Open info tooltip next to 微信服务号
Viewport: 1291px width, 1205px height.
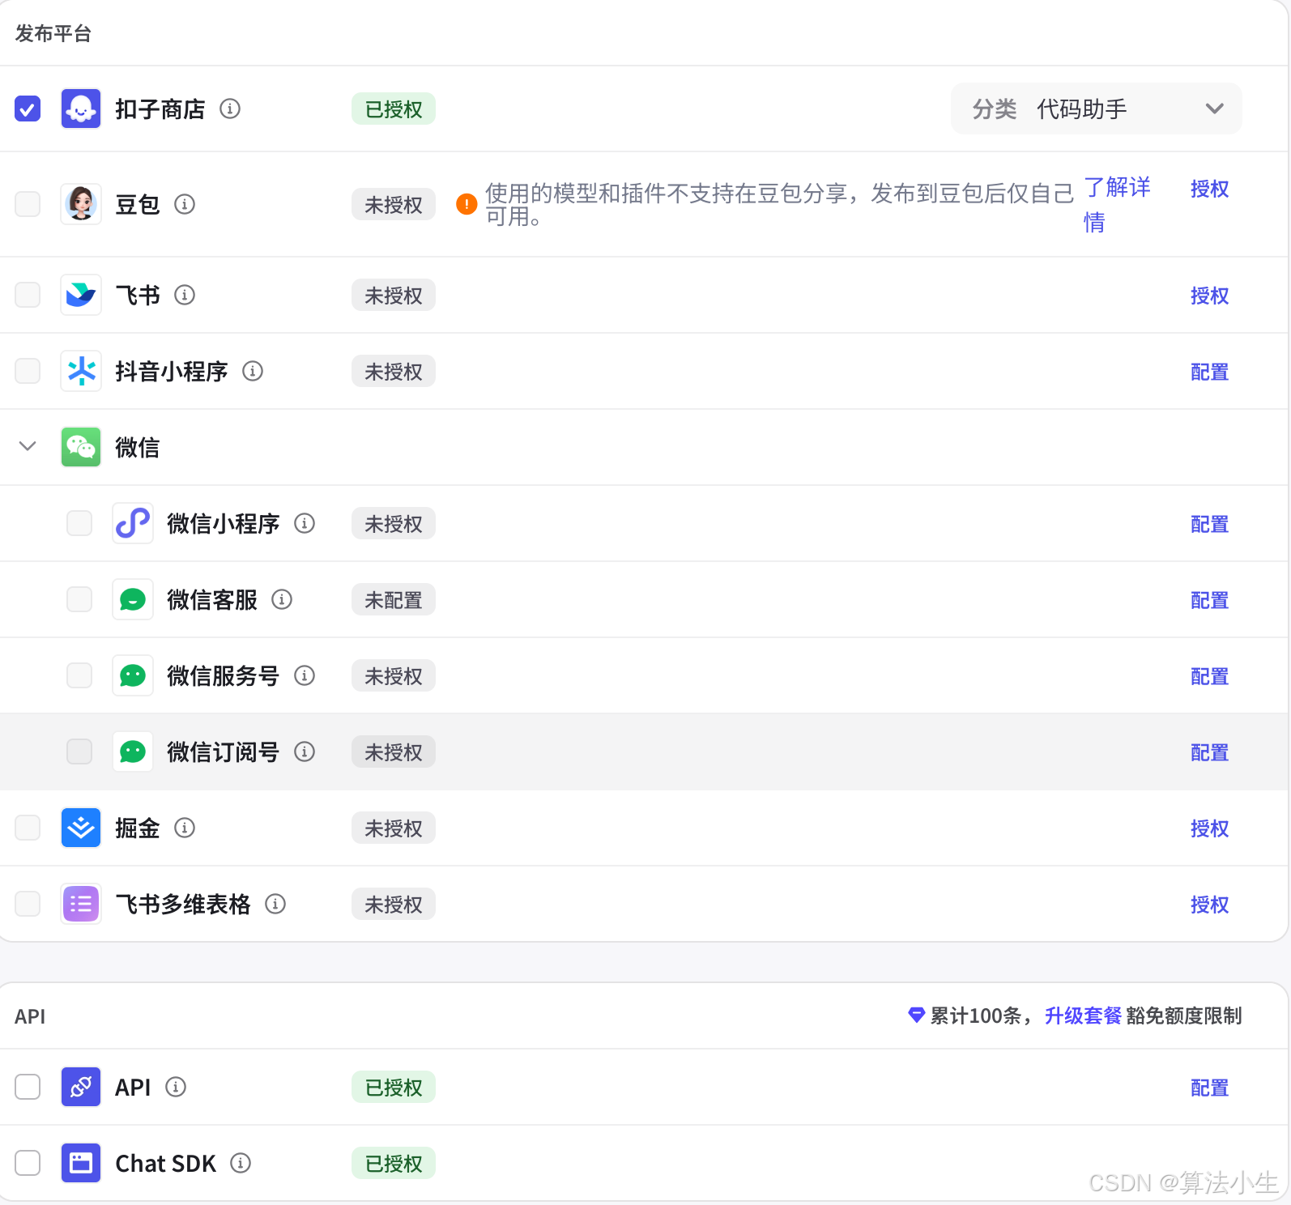click(x=305, y=675)
